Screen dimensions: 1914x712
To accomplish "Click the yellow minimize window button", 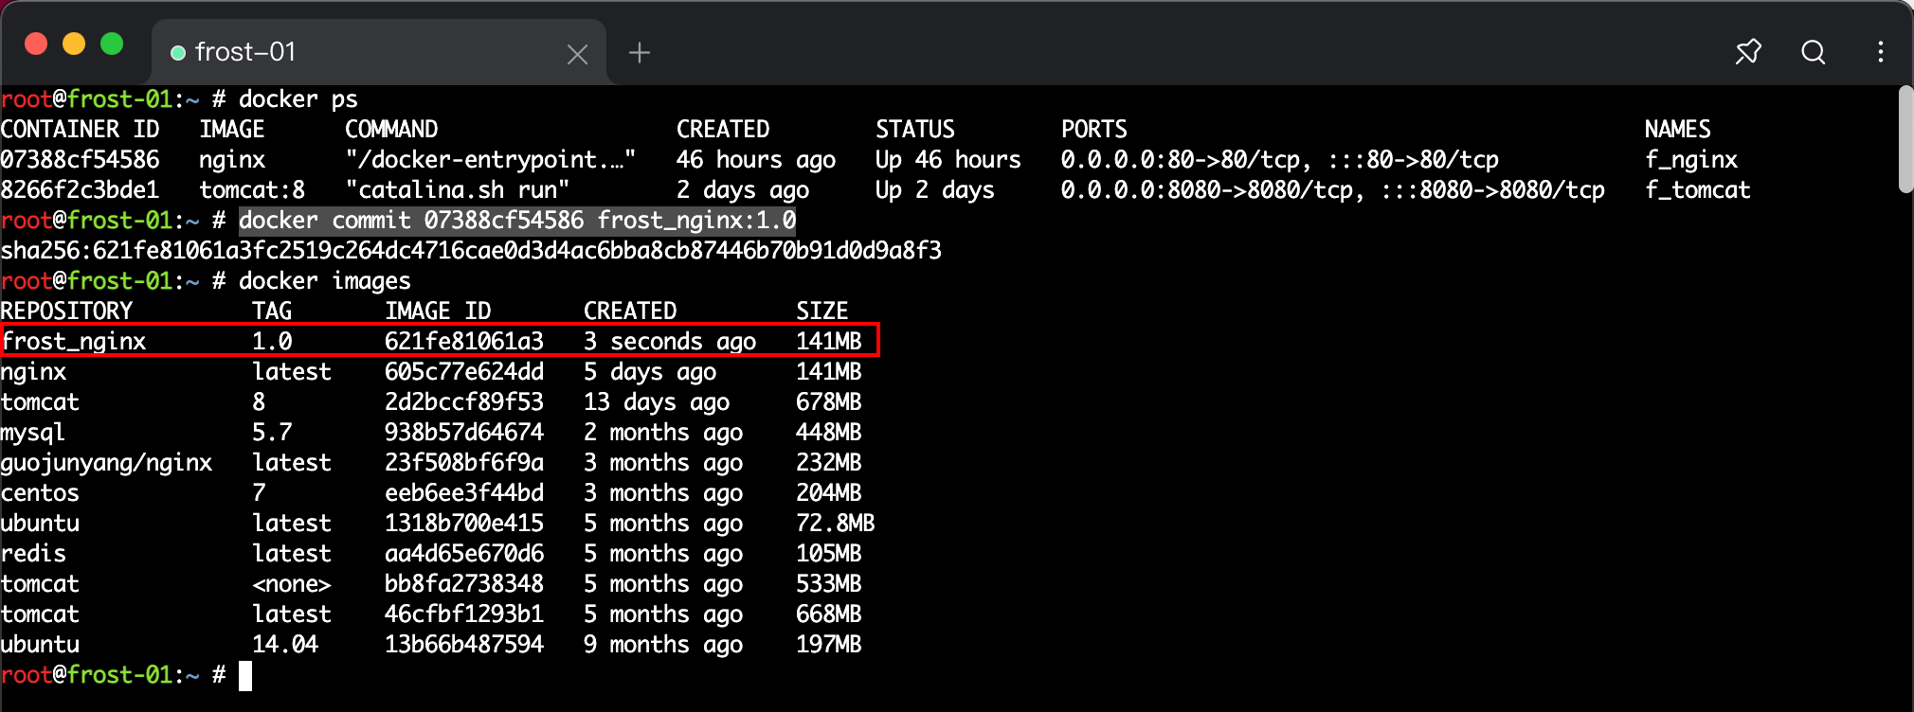I will click(74, 44).
